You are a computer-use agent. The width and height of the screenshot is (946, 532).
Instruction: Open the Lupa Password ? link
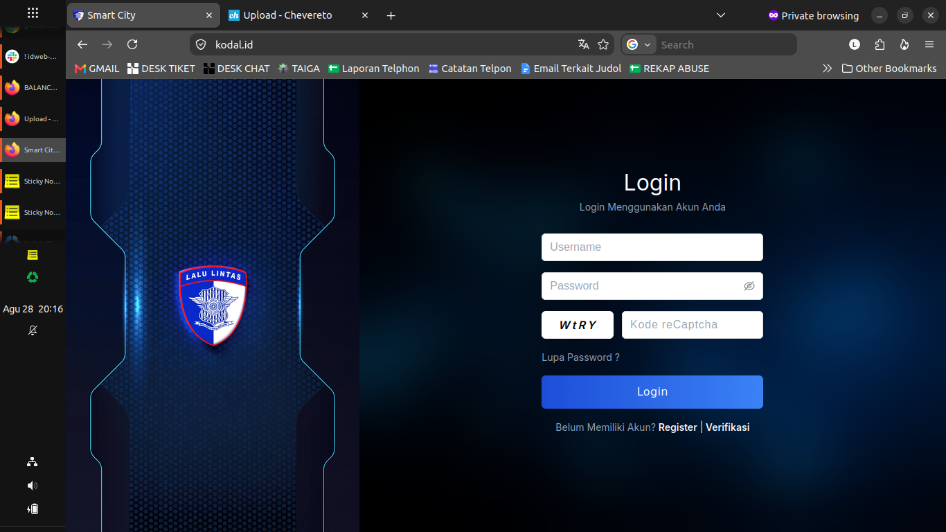coord(580,357)
